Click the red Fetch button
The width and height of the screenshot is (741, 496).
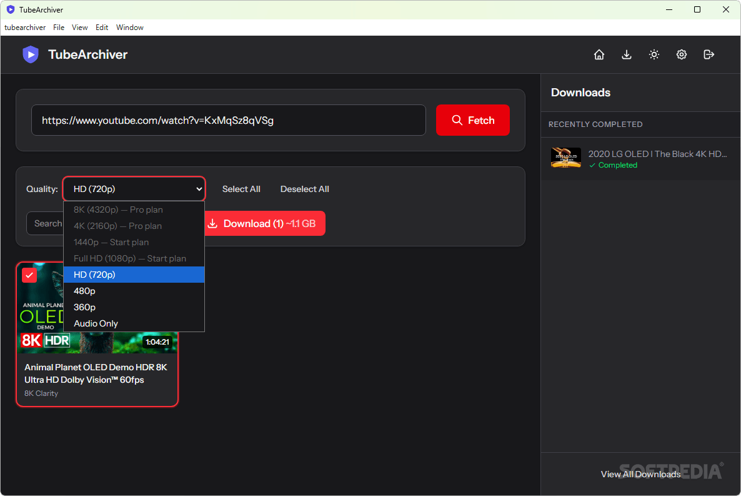[472, 120]
